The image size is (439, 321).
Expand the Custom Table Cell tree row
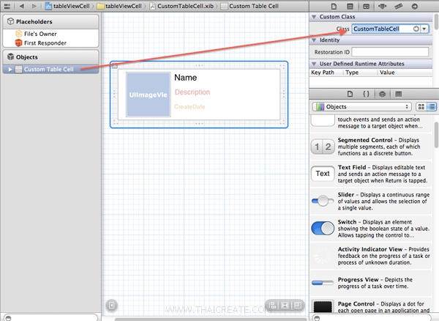click(x=10, y=69)
